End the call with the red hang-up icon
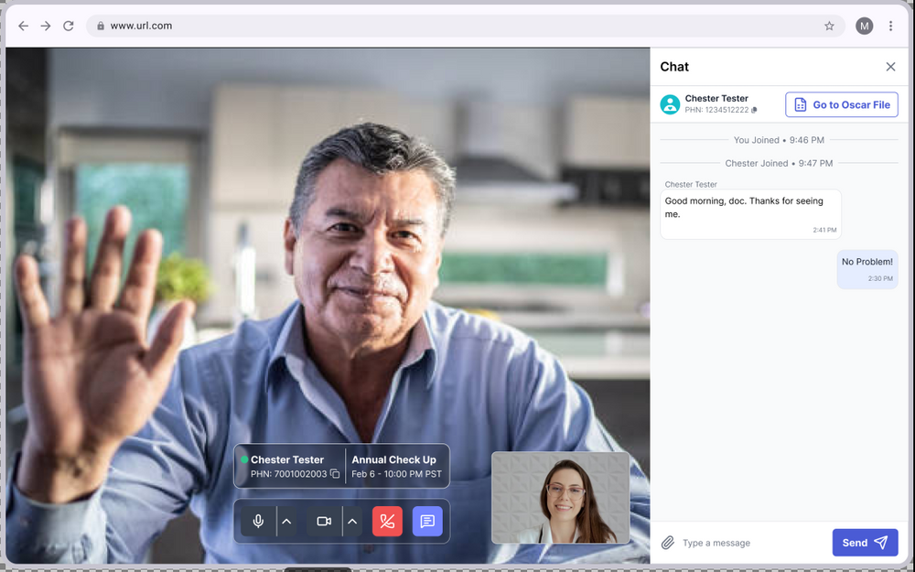Viewport: 915px width, 572px height. (387, 521)
